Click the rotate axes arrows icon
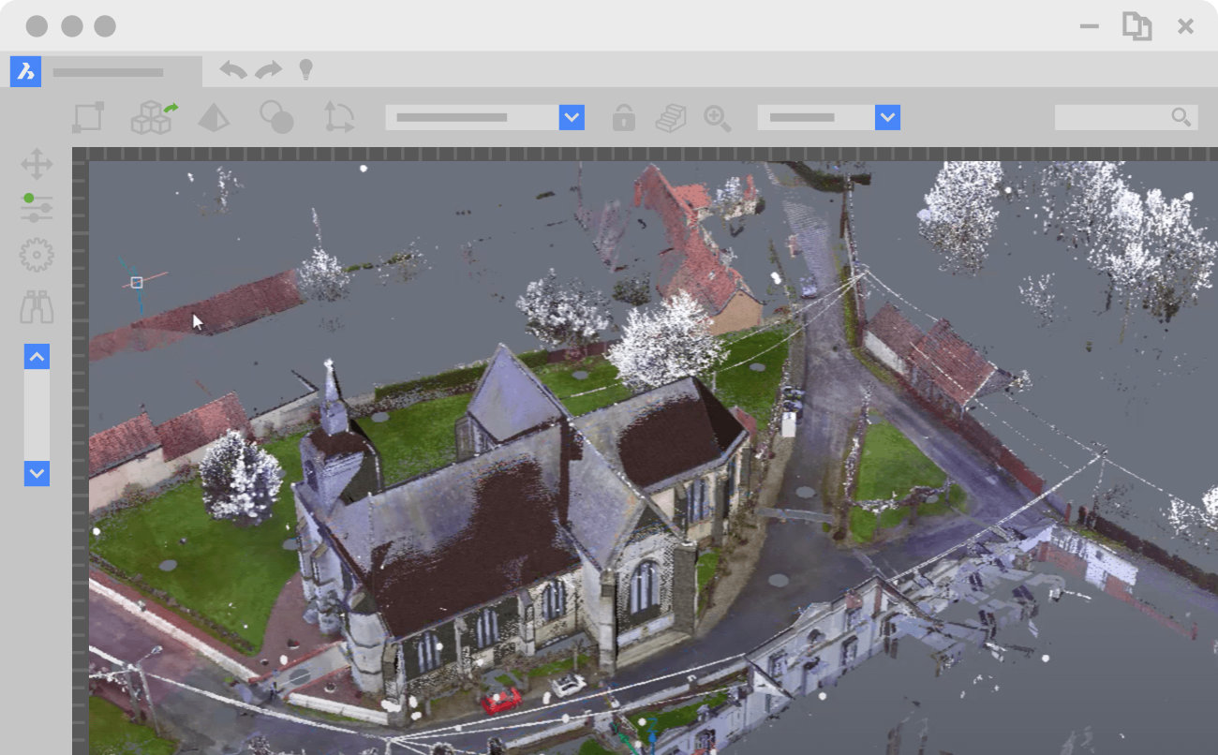The width and height of the screenshot is (1218, 755). [339, 117]
